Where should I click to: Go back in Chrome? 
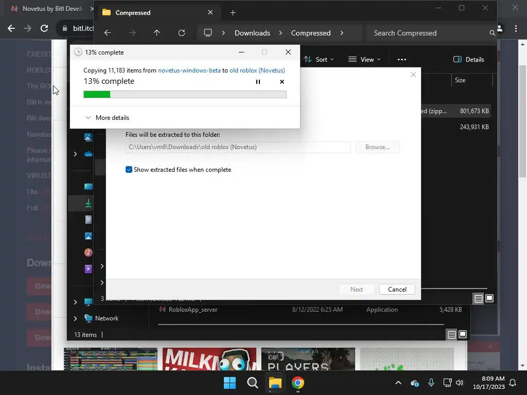11,28
